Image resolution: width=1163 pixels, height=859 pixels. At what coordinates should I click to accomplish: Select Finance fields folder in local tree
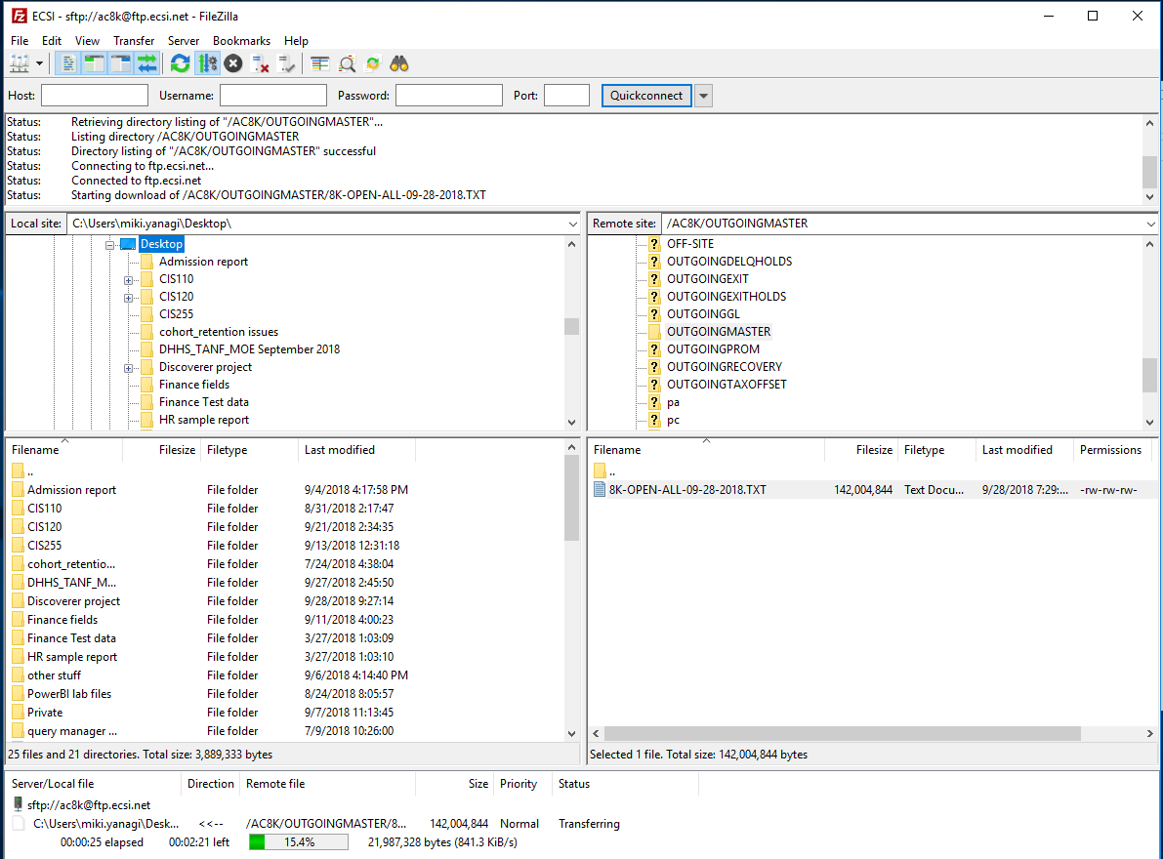tap(193, 385)
